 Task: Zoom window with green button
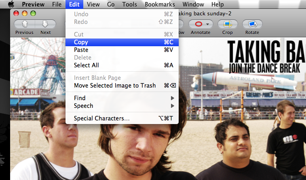tap(33, 13)
